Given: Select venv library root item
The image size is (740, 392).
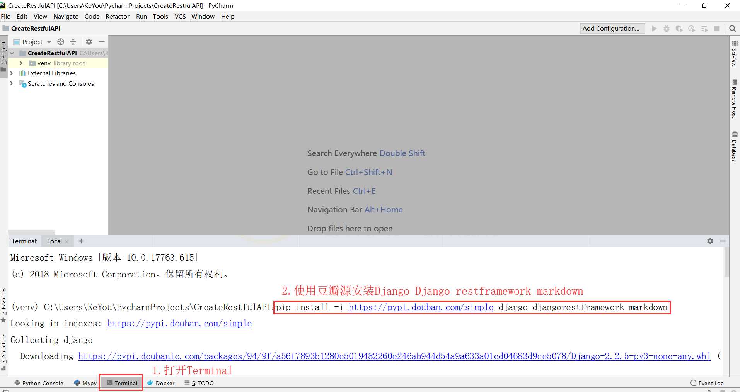Looking at the screenshot, I should click(58, 63).
